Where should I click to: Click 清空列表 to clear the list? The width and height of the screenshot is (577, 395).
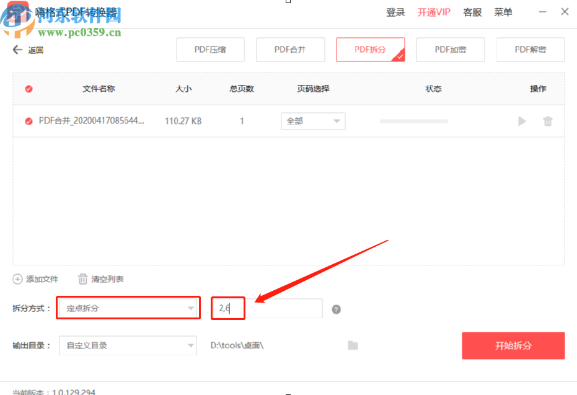point(107,279)
